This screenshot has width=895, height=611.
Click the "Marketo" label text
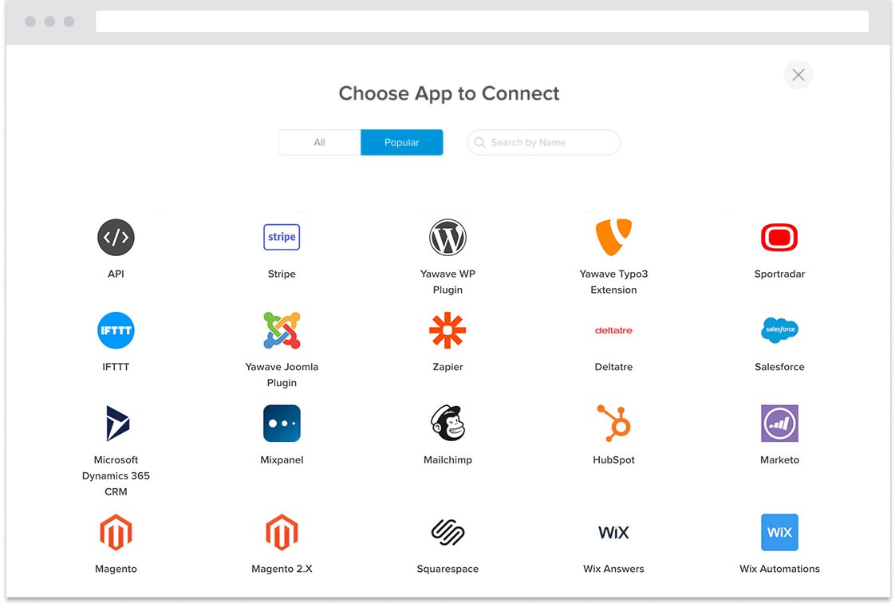point(779,459)
